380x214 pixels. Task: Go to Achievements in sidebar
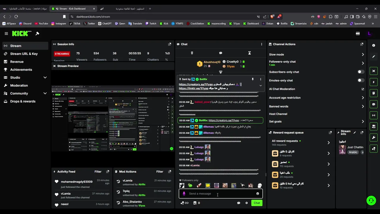click(x=25, y=70)
